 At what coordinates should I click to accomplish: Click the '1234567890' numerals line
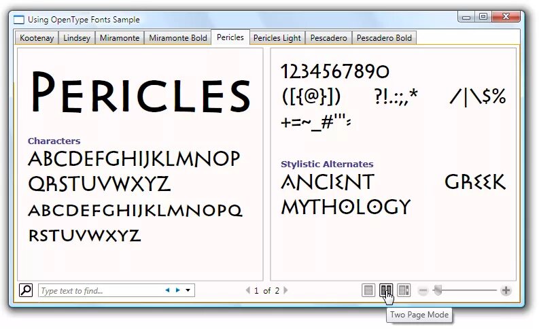tap(335, 71)
